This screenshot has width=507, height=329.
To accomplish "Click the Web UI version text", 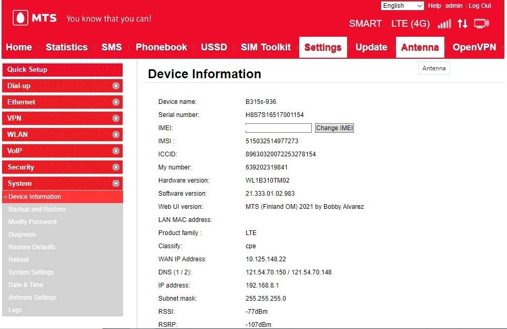I will pyautogui.click(x=305, y=207).
